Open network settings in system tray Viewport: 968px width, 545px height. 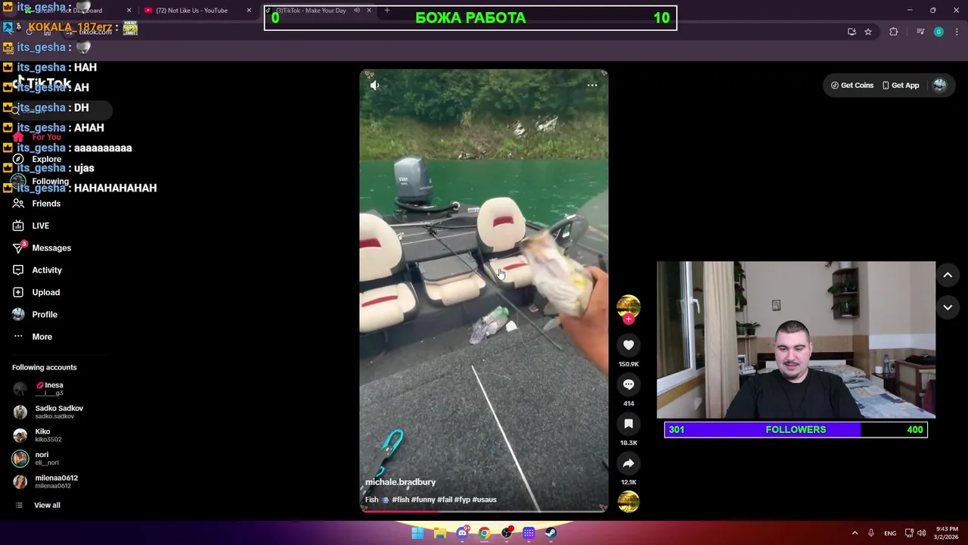click(909, 533)
